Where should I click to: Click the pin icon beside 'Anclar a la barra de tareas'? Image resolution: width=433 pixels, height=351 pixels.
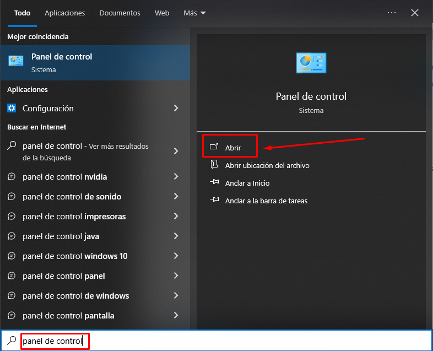214,199
